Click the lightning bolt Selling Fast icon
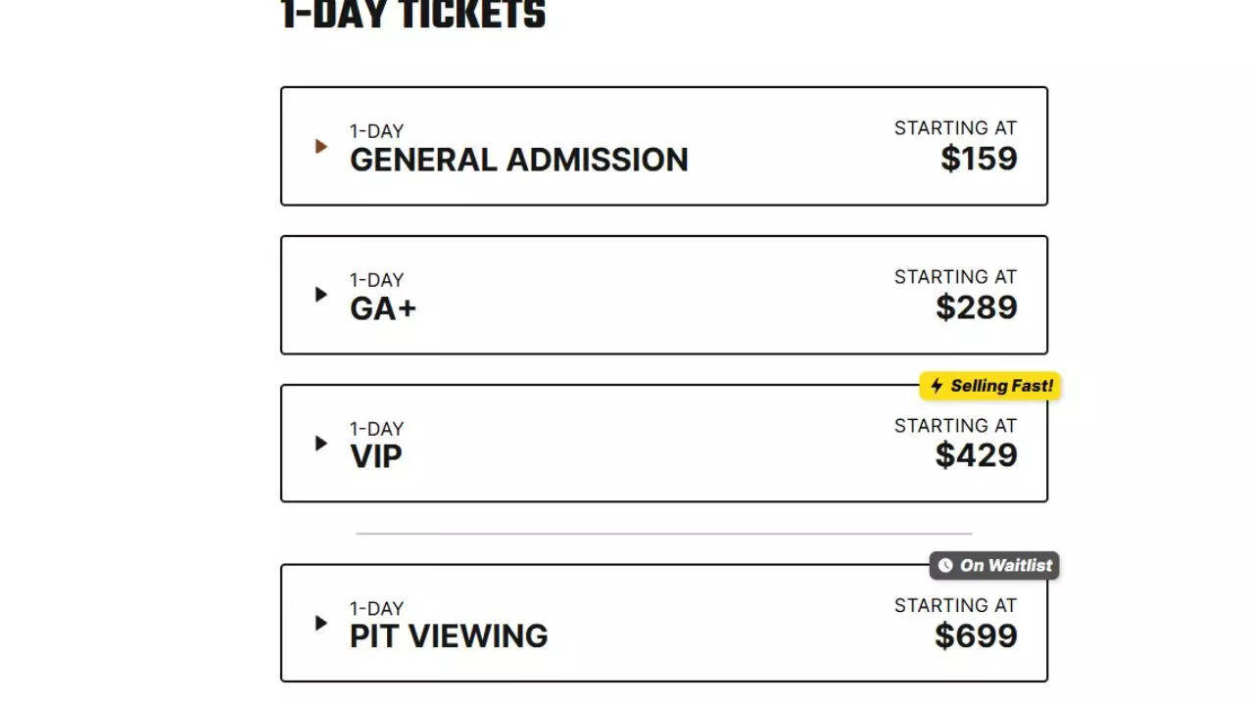The width and height of the screenshot is (1254, 705). click(x=937, y=386)
